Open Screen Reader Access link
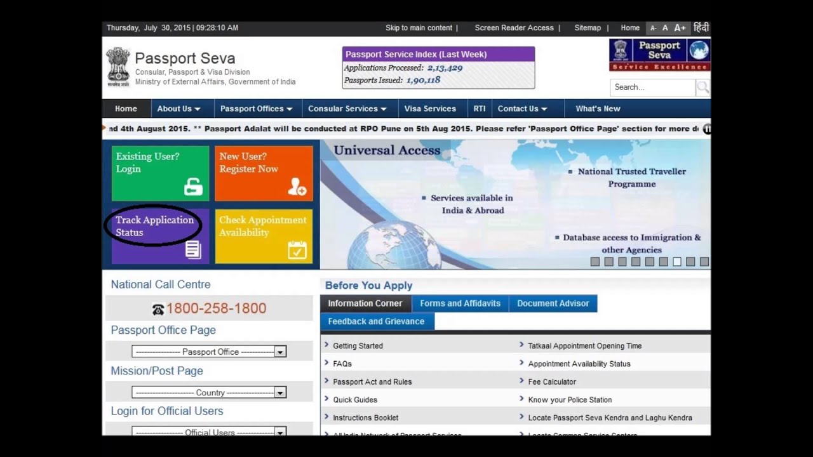 514,28
